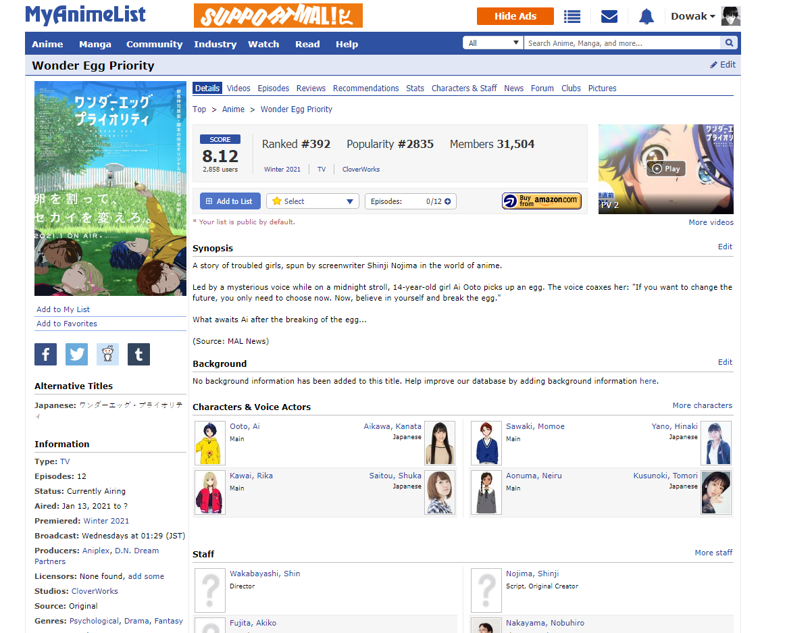Open the Buy from Amazon button
This screenshot has height=633, width=812.
coord(541,201)
